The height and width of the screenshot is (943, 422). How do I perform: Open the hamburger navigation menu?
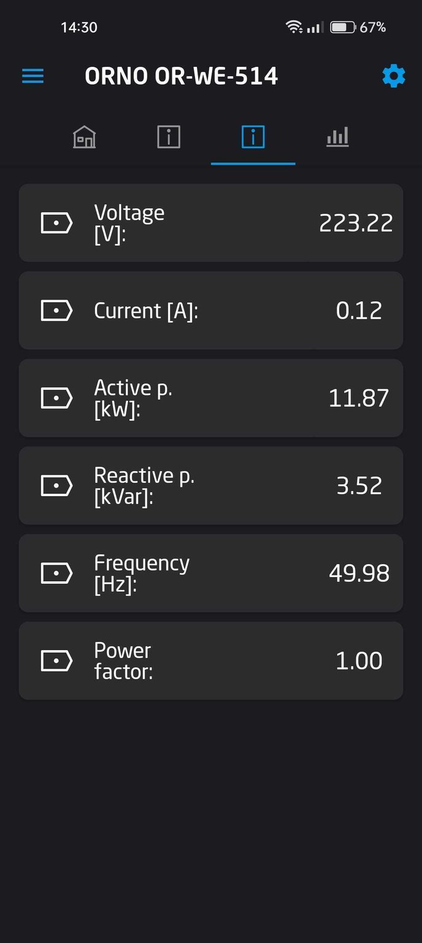tap(33, 76)
